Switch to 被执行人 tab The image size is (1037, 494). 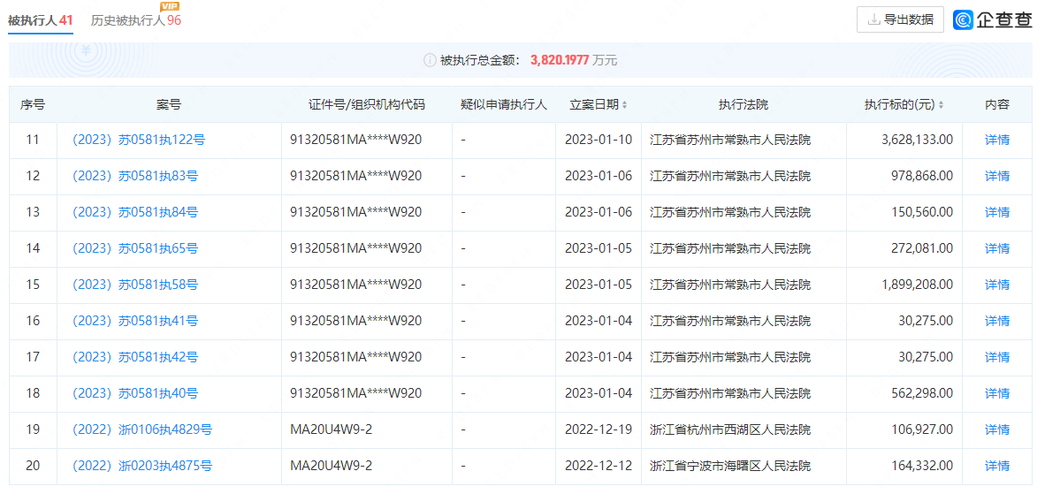[x=40, y=19]
